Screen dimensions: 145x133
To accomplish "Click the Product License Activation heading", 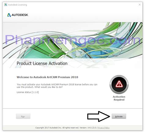I will (42, 63).
